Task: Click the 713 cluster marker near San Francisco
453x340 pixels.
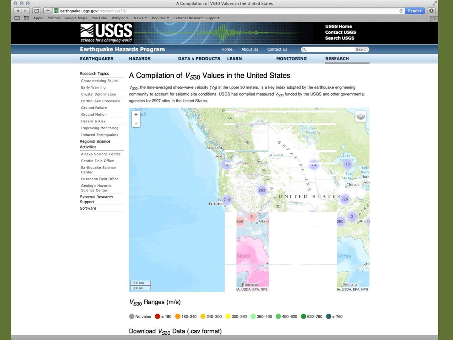Action: point(226,200)
